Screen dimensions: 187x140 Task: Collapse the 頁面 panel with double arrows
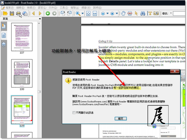coord(40,19)
